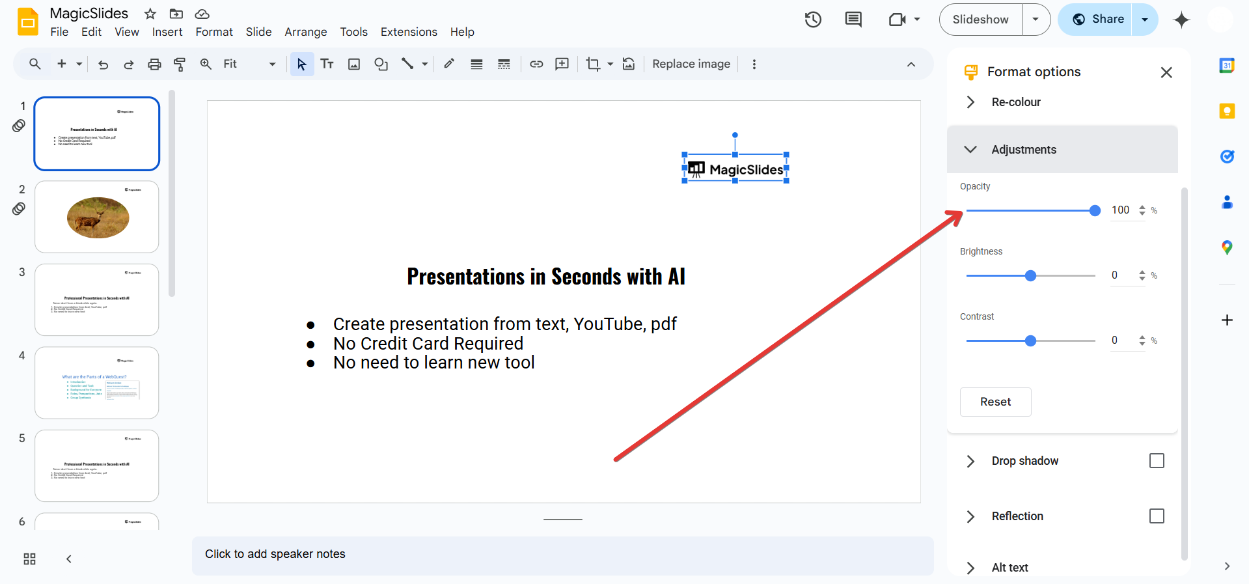Enable the Drop shadow checkbox

[1157, 461]
